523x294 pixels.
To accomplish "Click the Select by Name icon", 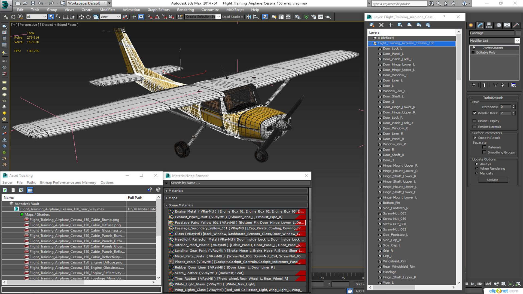I will tap(58, 17).
